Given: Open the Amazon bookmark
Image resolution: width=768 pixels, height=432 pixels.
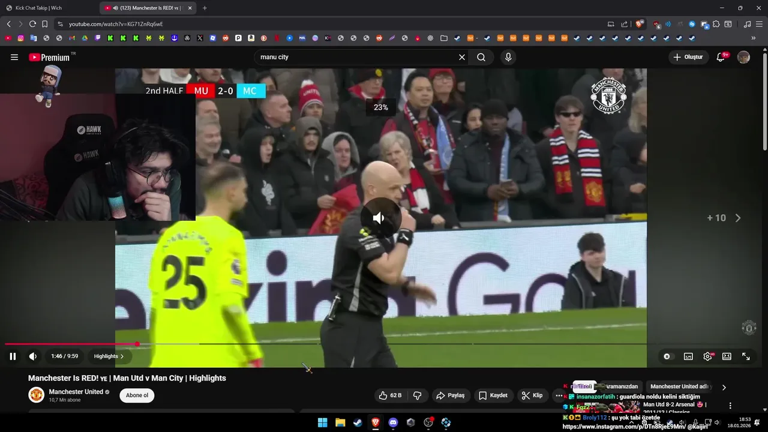Looking at the screenshot, I should (x=251, y=38).
